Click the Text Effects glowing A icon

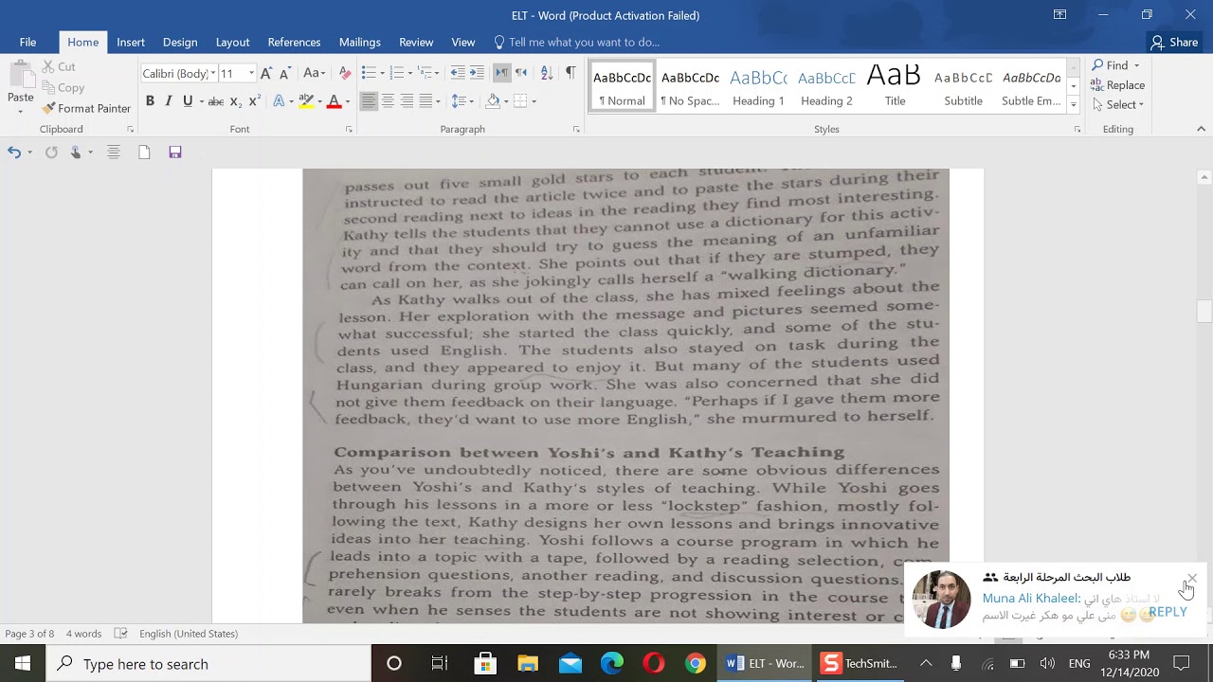point(279,101)
